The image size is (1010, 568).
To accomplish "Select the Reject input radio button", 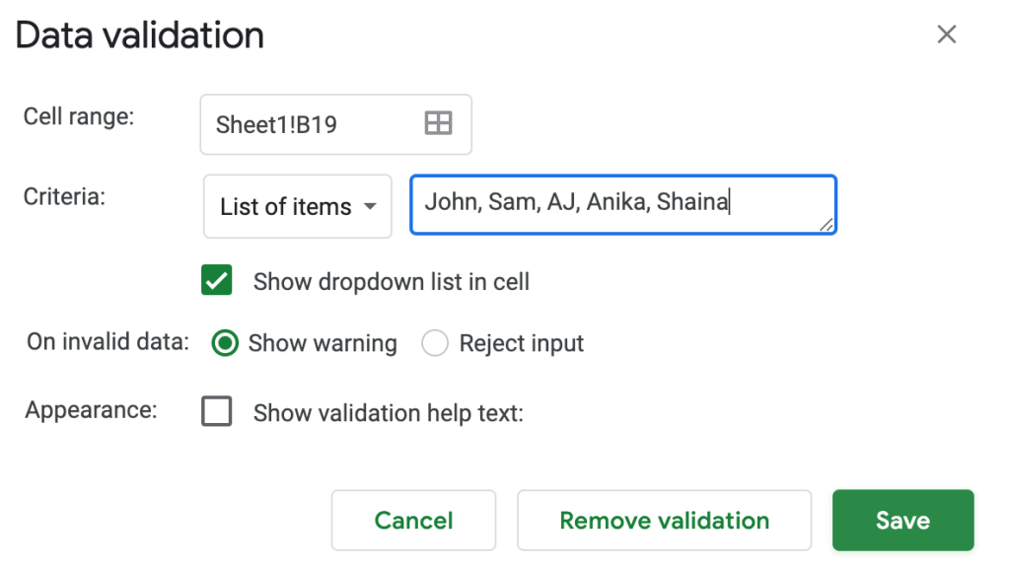I will tap(435, 343).
